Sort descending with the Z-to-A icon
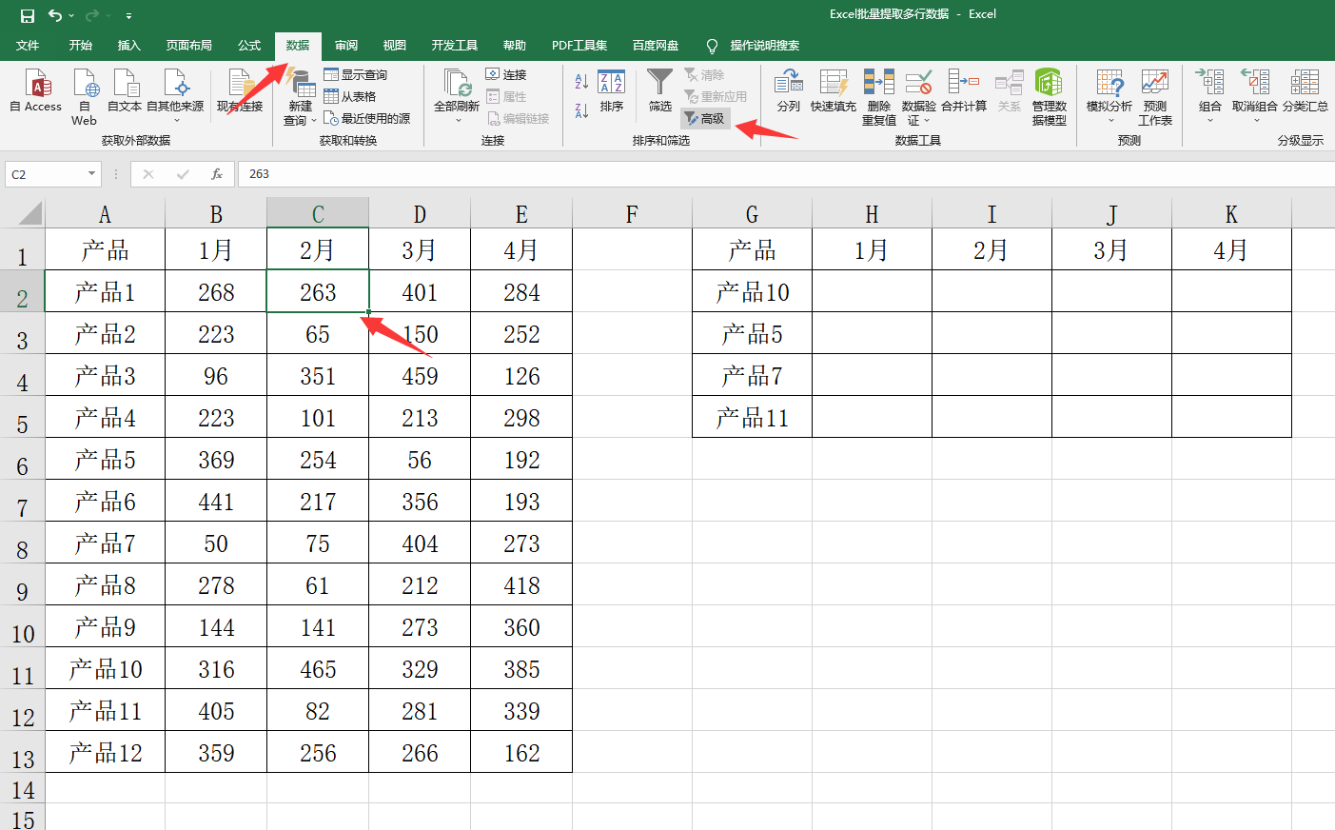 pos(581,110)
